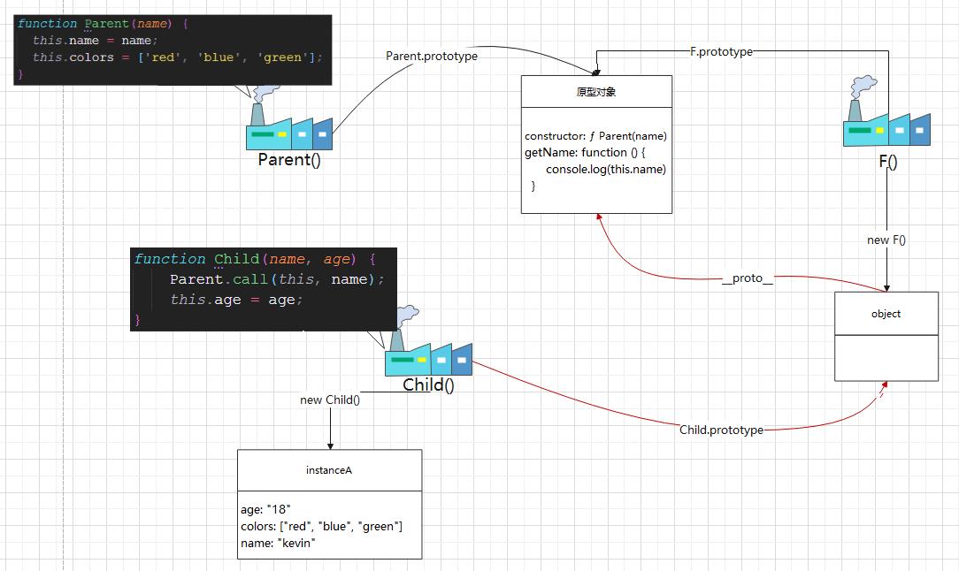Select the Child() text under factory
959x571 pixels.
click(428, 385)
